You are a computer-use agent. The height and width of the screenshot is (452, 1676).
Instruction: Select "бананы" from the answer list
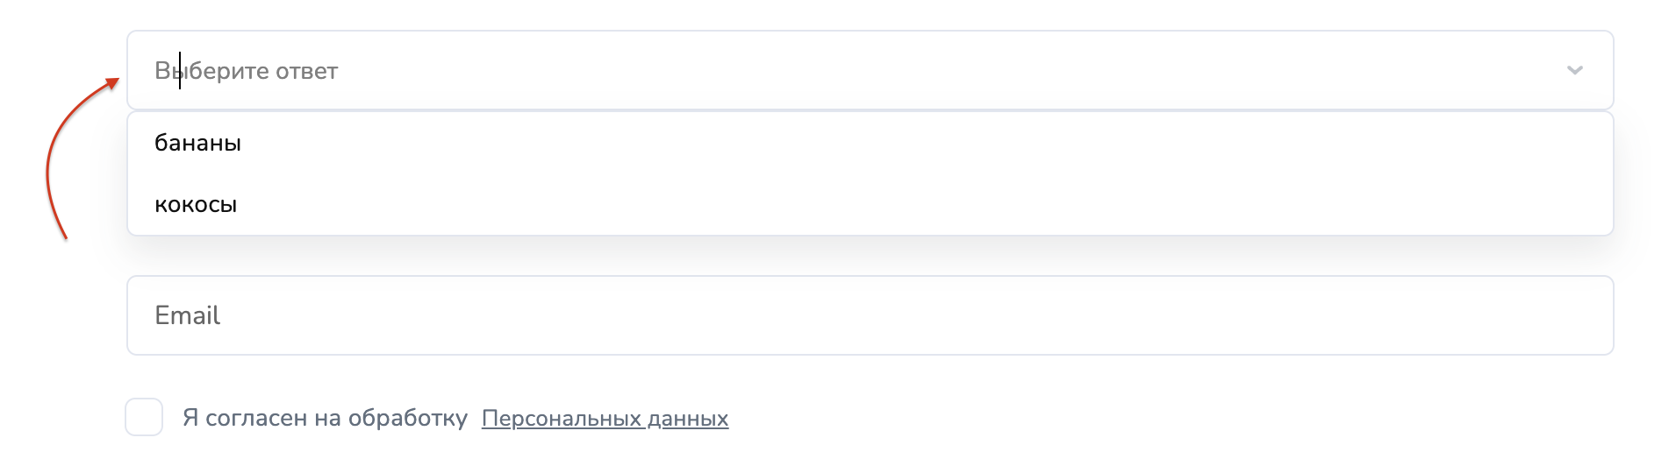[x=198, y=143]
